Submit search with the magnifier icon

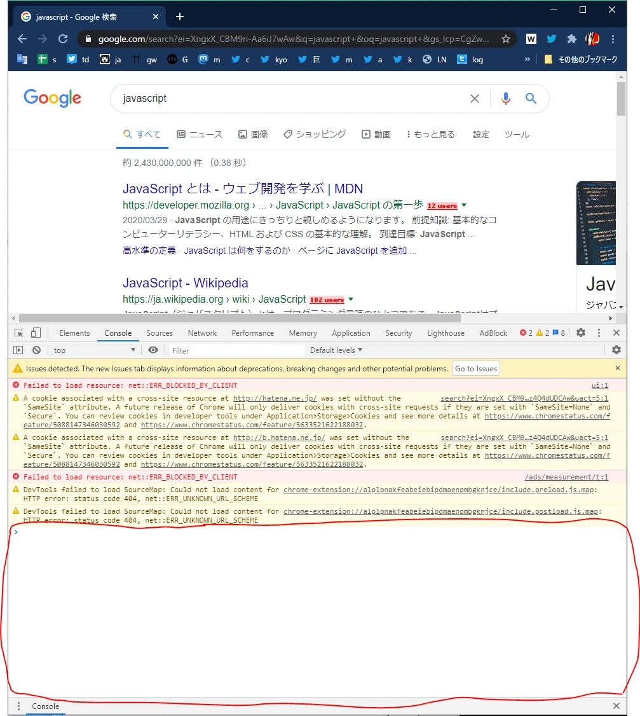point(531,98)
